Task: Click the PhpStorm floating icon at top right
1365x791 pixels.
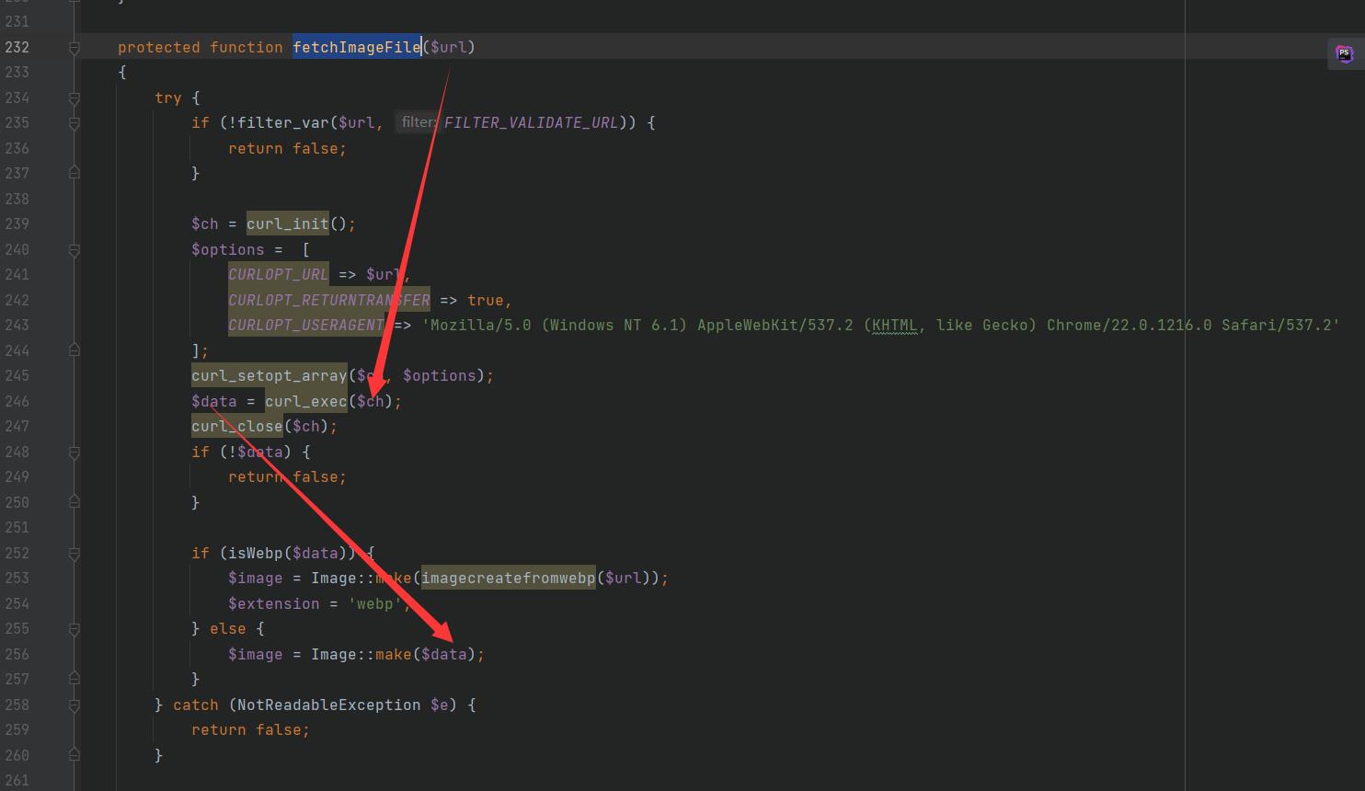Action: click(x=1344, y=53)
